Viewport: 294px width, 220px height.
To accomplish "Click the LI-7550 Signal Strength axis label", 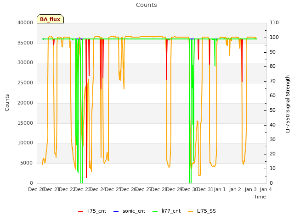I will point(288,104).
